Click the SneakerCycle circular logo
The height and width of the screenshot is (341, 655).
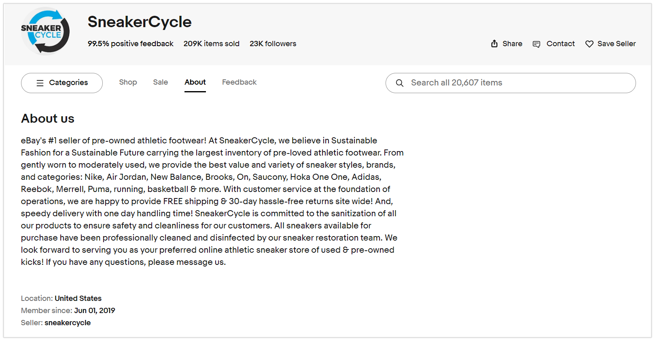click(x=45, y=31)
